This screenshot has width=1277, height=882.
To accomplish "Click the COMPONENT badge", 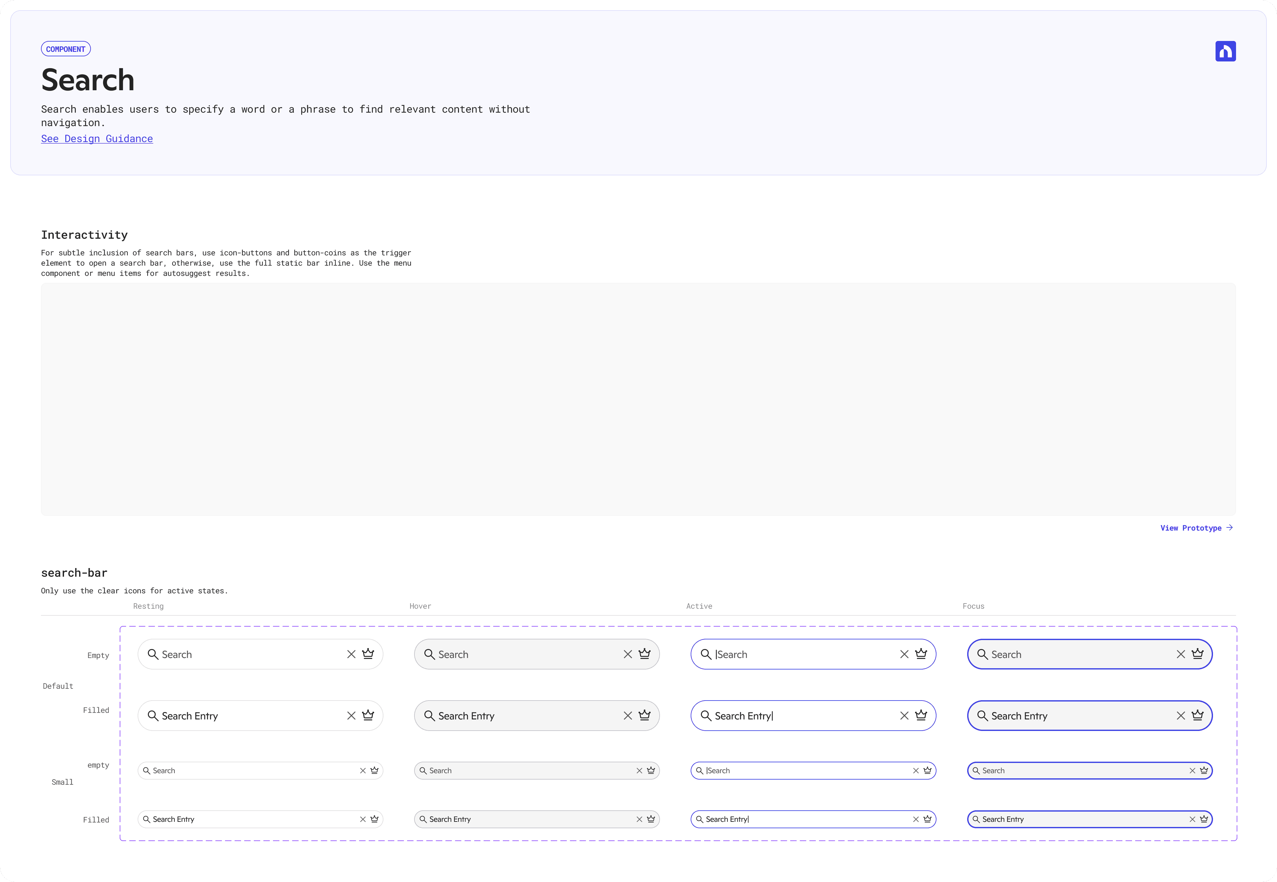I will [x=66, y=49].
